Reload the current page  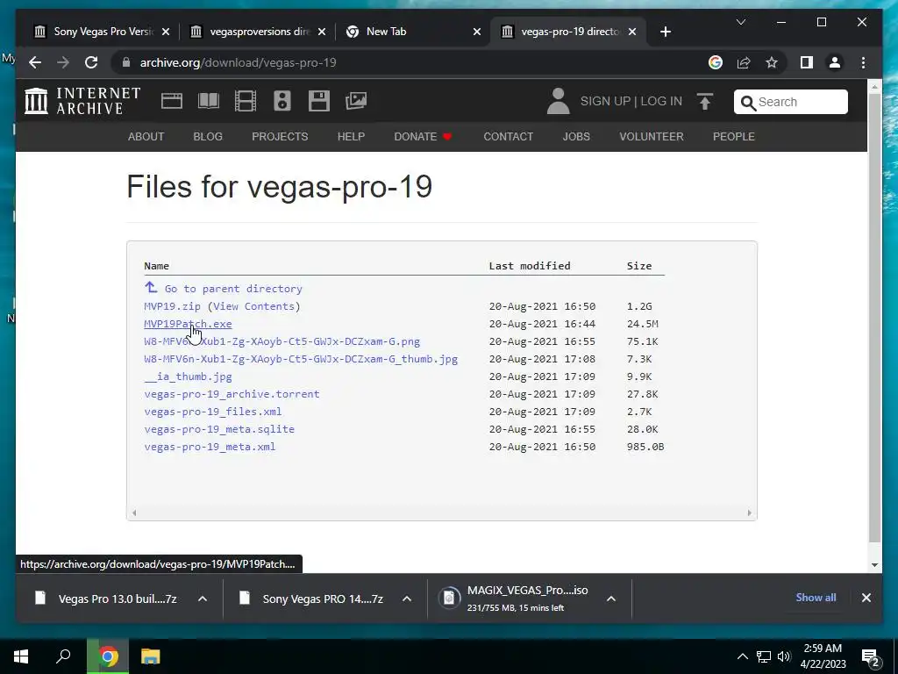tap(91, 62)
